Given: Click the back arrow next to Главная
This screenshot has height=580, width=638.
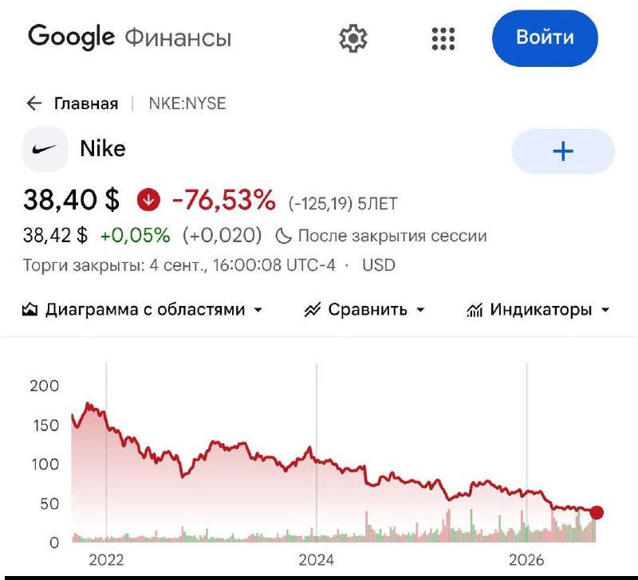Looking at the screenshot, I should [34, 104].
